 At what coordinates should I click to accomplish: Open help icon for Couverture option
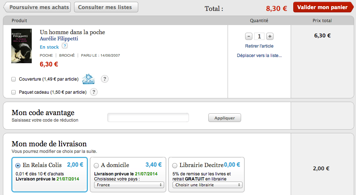pos(105,79)
